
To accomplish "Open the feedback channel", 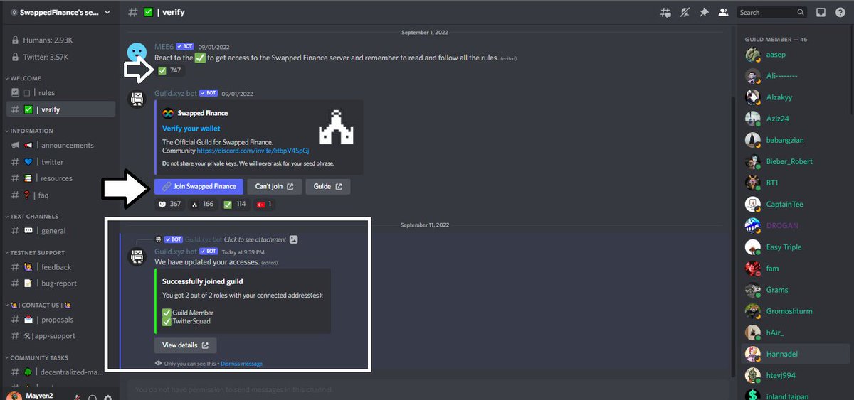I will point(60,266).
